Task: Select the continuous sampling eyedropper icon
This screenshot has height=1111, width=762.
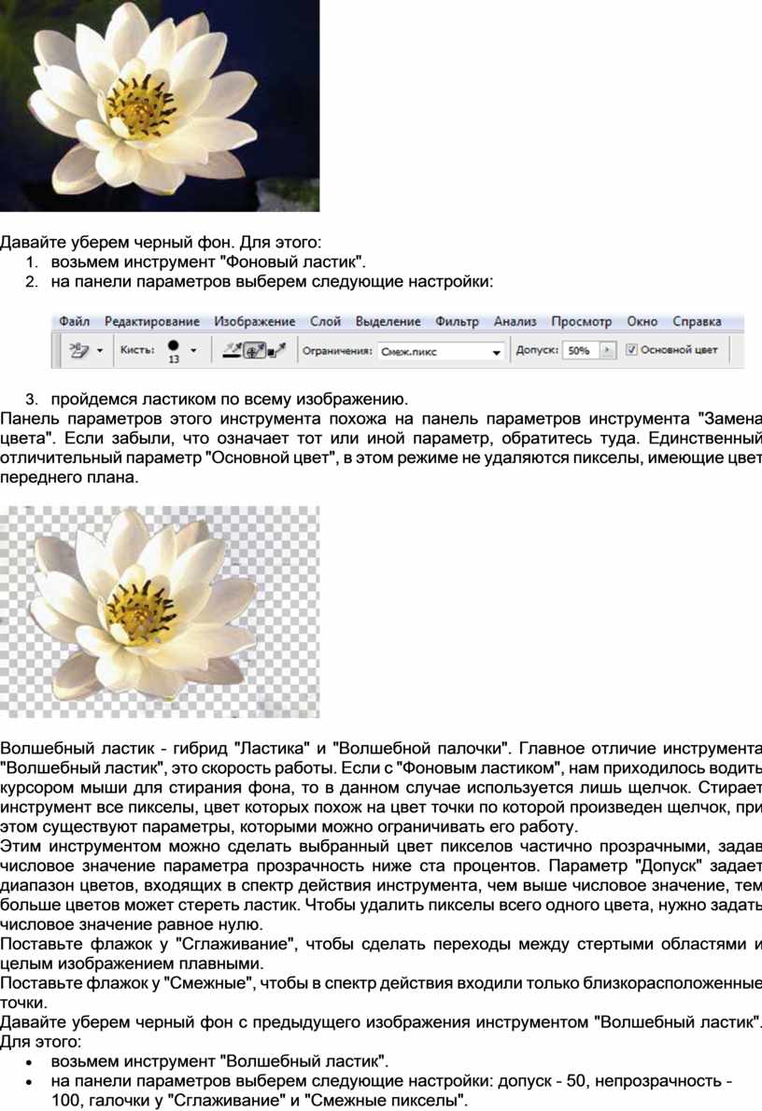Action: [231, 350]
